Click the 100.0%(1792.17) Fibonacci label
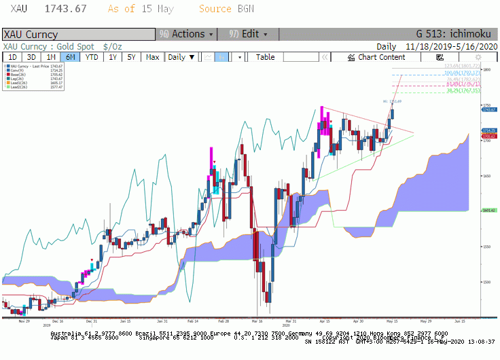 coord(462,73)
